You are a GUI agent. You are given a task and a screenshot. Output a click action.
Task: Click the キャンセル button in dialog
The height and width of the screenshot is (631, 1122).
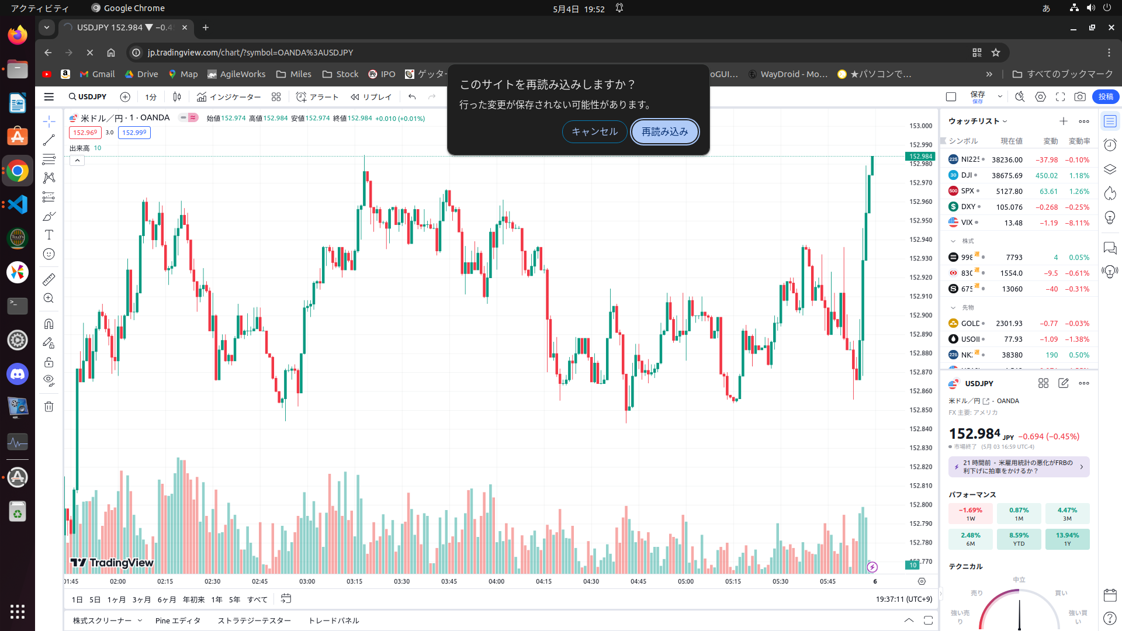tap(594, 132)
